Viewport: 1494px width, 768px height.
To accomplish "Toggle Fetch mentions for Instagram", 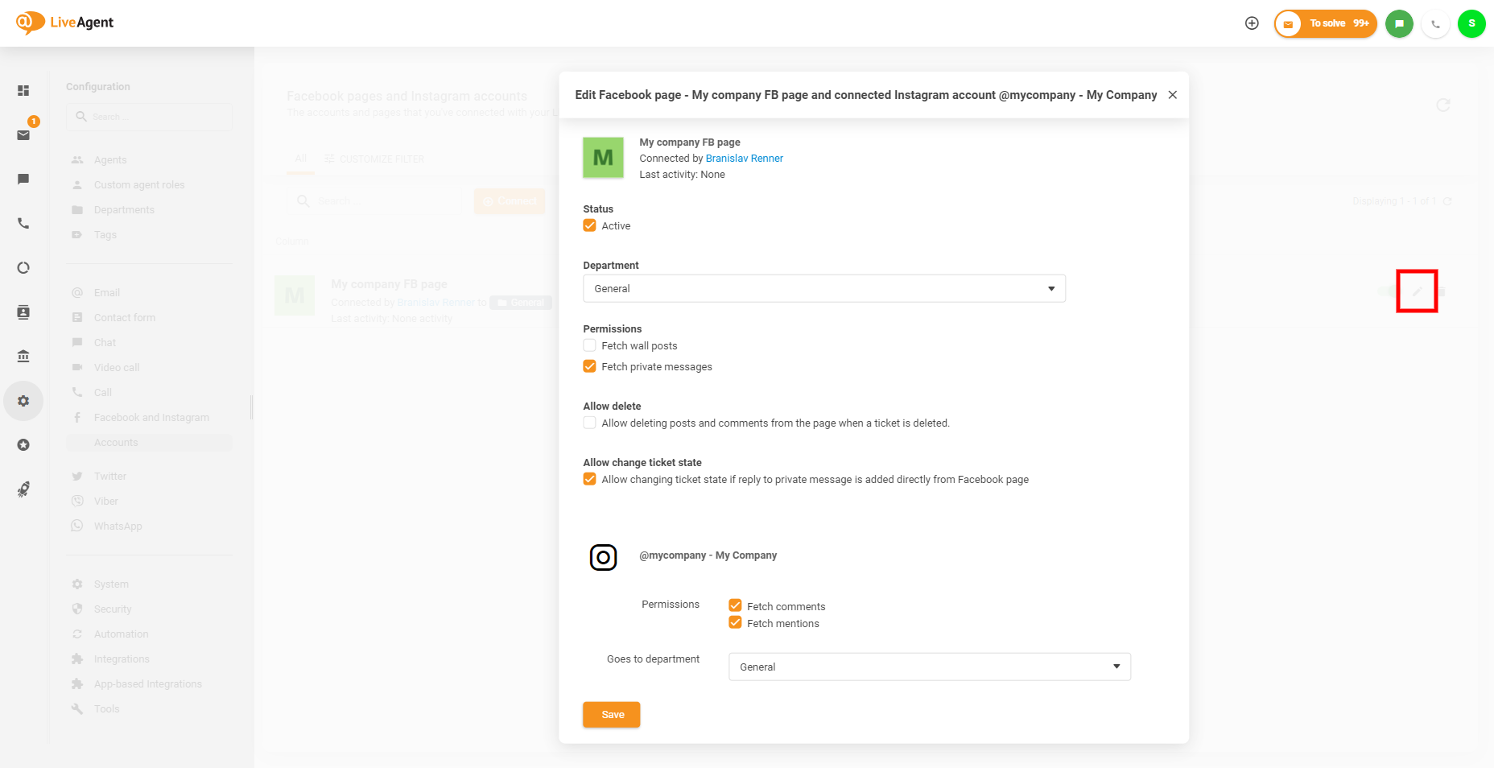I will 735,623.
